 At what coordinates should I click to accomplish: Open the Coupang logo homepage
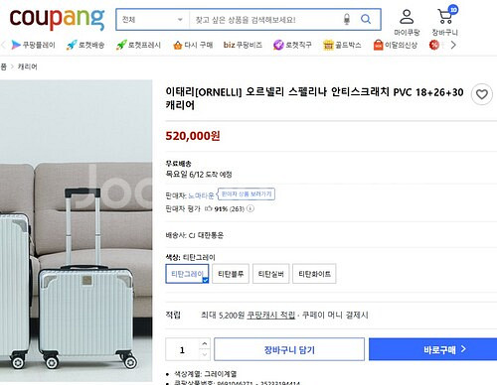click(57, 20)
